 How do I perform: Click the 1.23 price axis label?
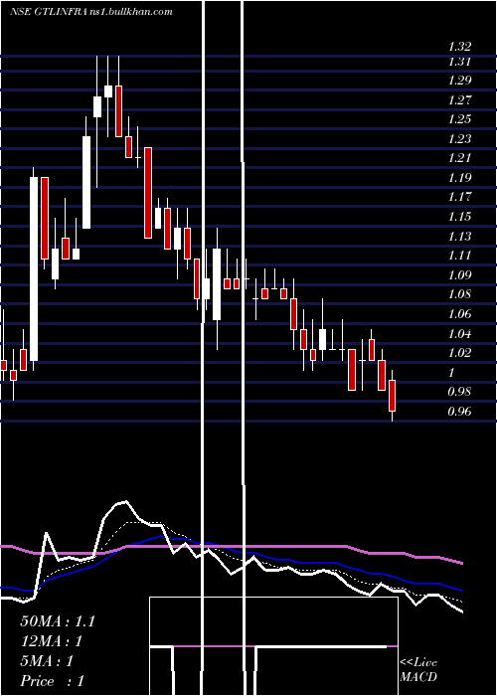459,139
